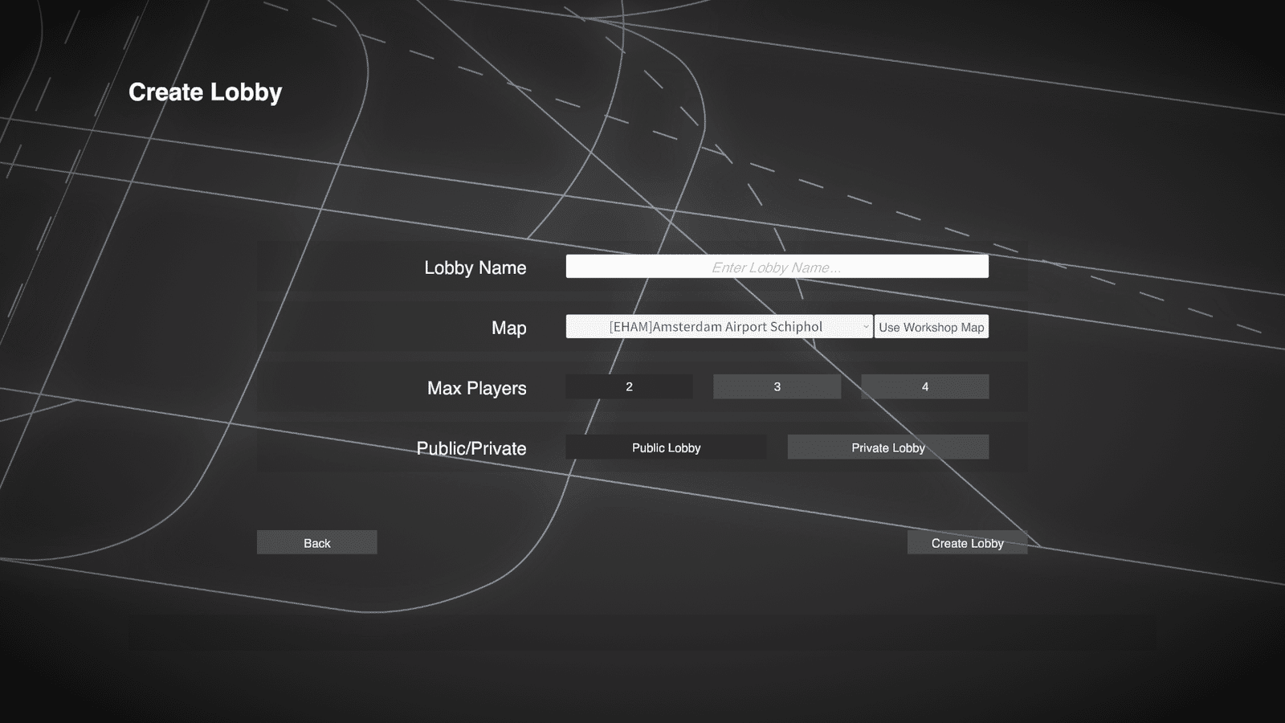1285x723 pixels.
Task: Click the Max Players label
Action: click(x=476, y=388)
